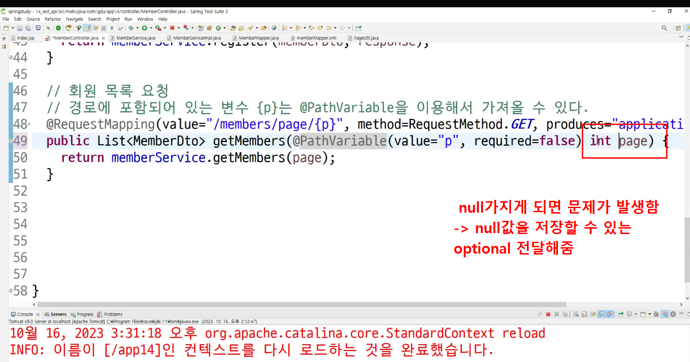The width and height of the screenshot is (690, 362).
Task: Toggle Word Wrap in the console toolbar
Action: click(593, 314)
